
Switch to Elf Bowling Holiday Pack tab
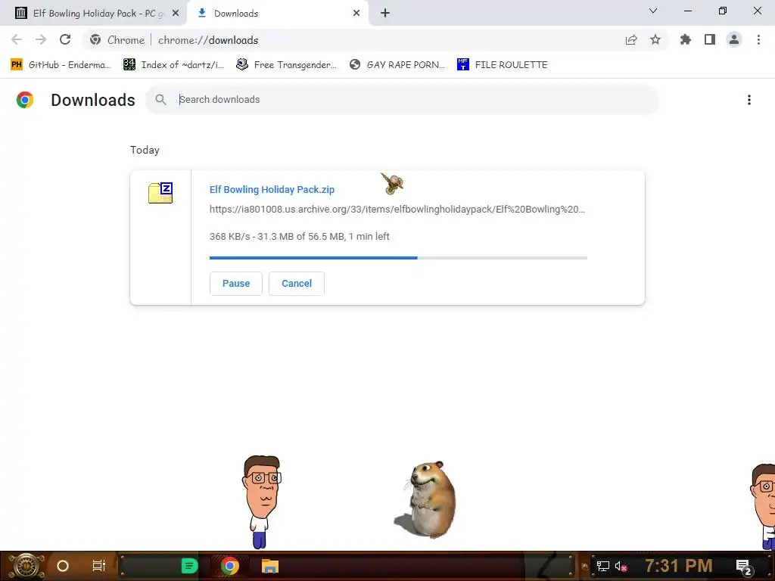point(93,14)
